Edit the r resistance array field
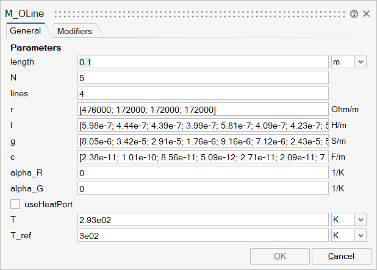Image resolution: width=377 pixels, height=270 pixels. 203,109
